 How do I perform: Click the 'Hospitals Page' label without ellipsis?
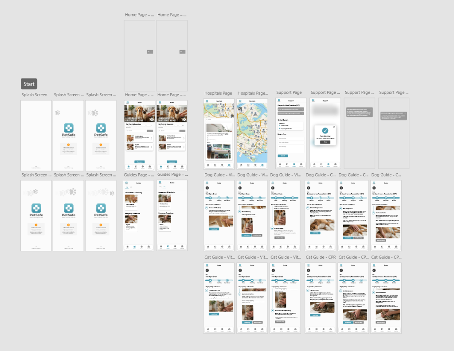tap(218, 93)
